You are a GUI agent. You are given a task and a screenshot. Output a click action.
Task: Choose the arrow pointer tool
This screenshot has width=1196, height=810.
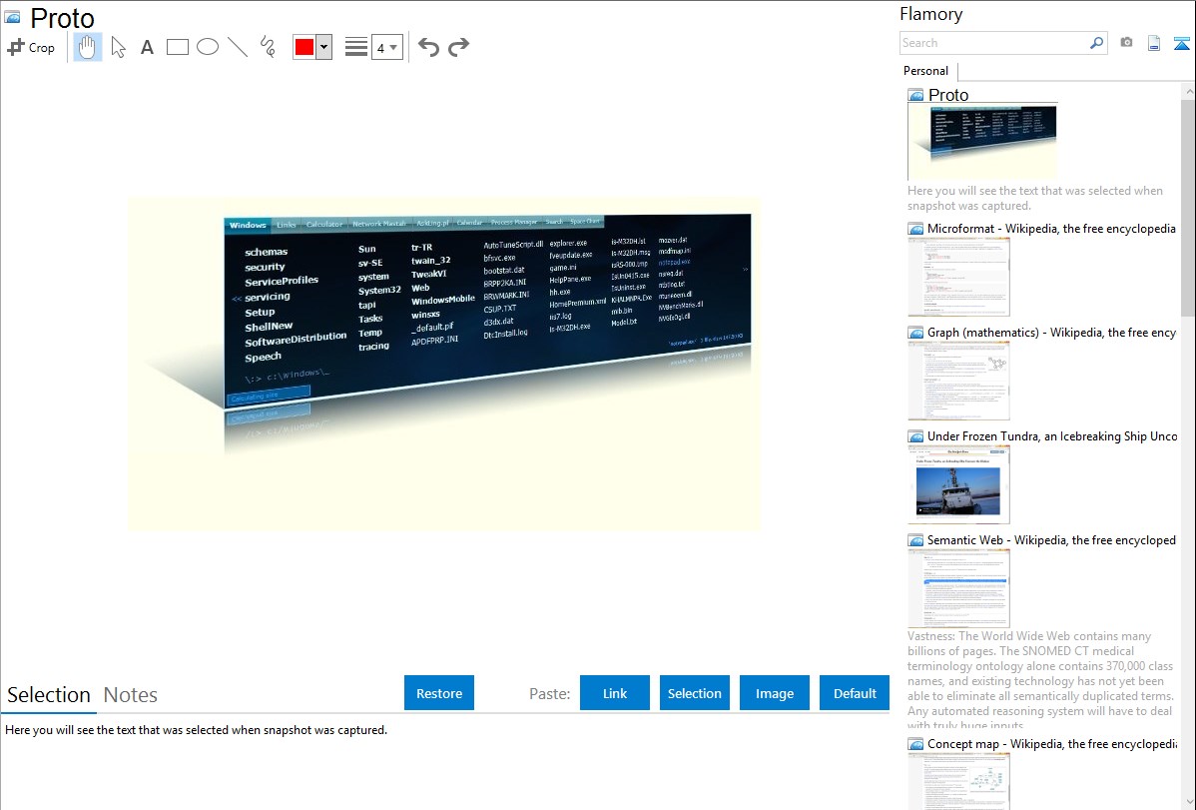[x=118, y=47]
